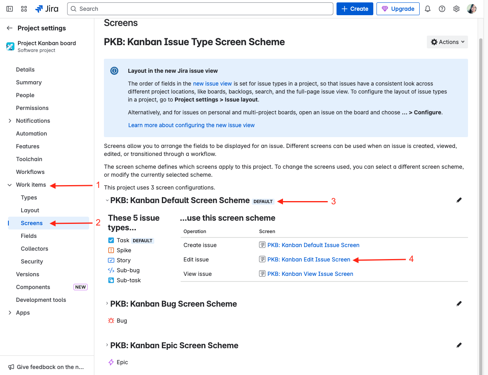488x375 pixels.
Task: Open the settings gear icon in header
Action: [x=456, y=9]
